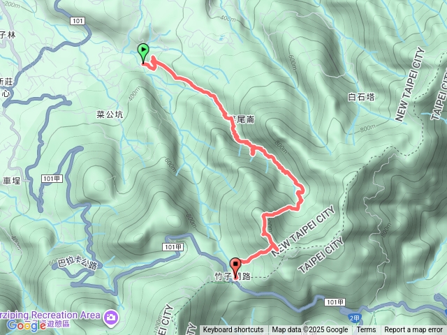Select the 101 road shield near top
447x335 pixels.
78,21
